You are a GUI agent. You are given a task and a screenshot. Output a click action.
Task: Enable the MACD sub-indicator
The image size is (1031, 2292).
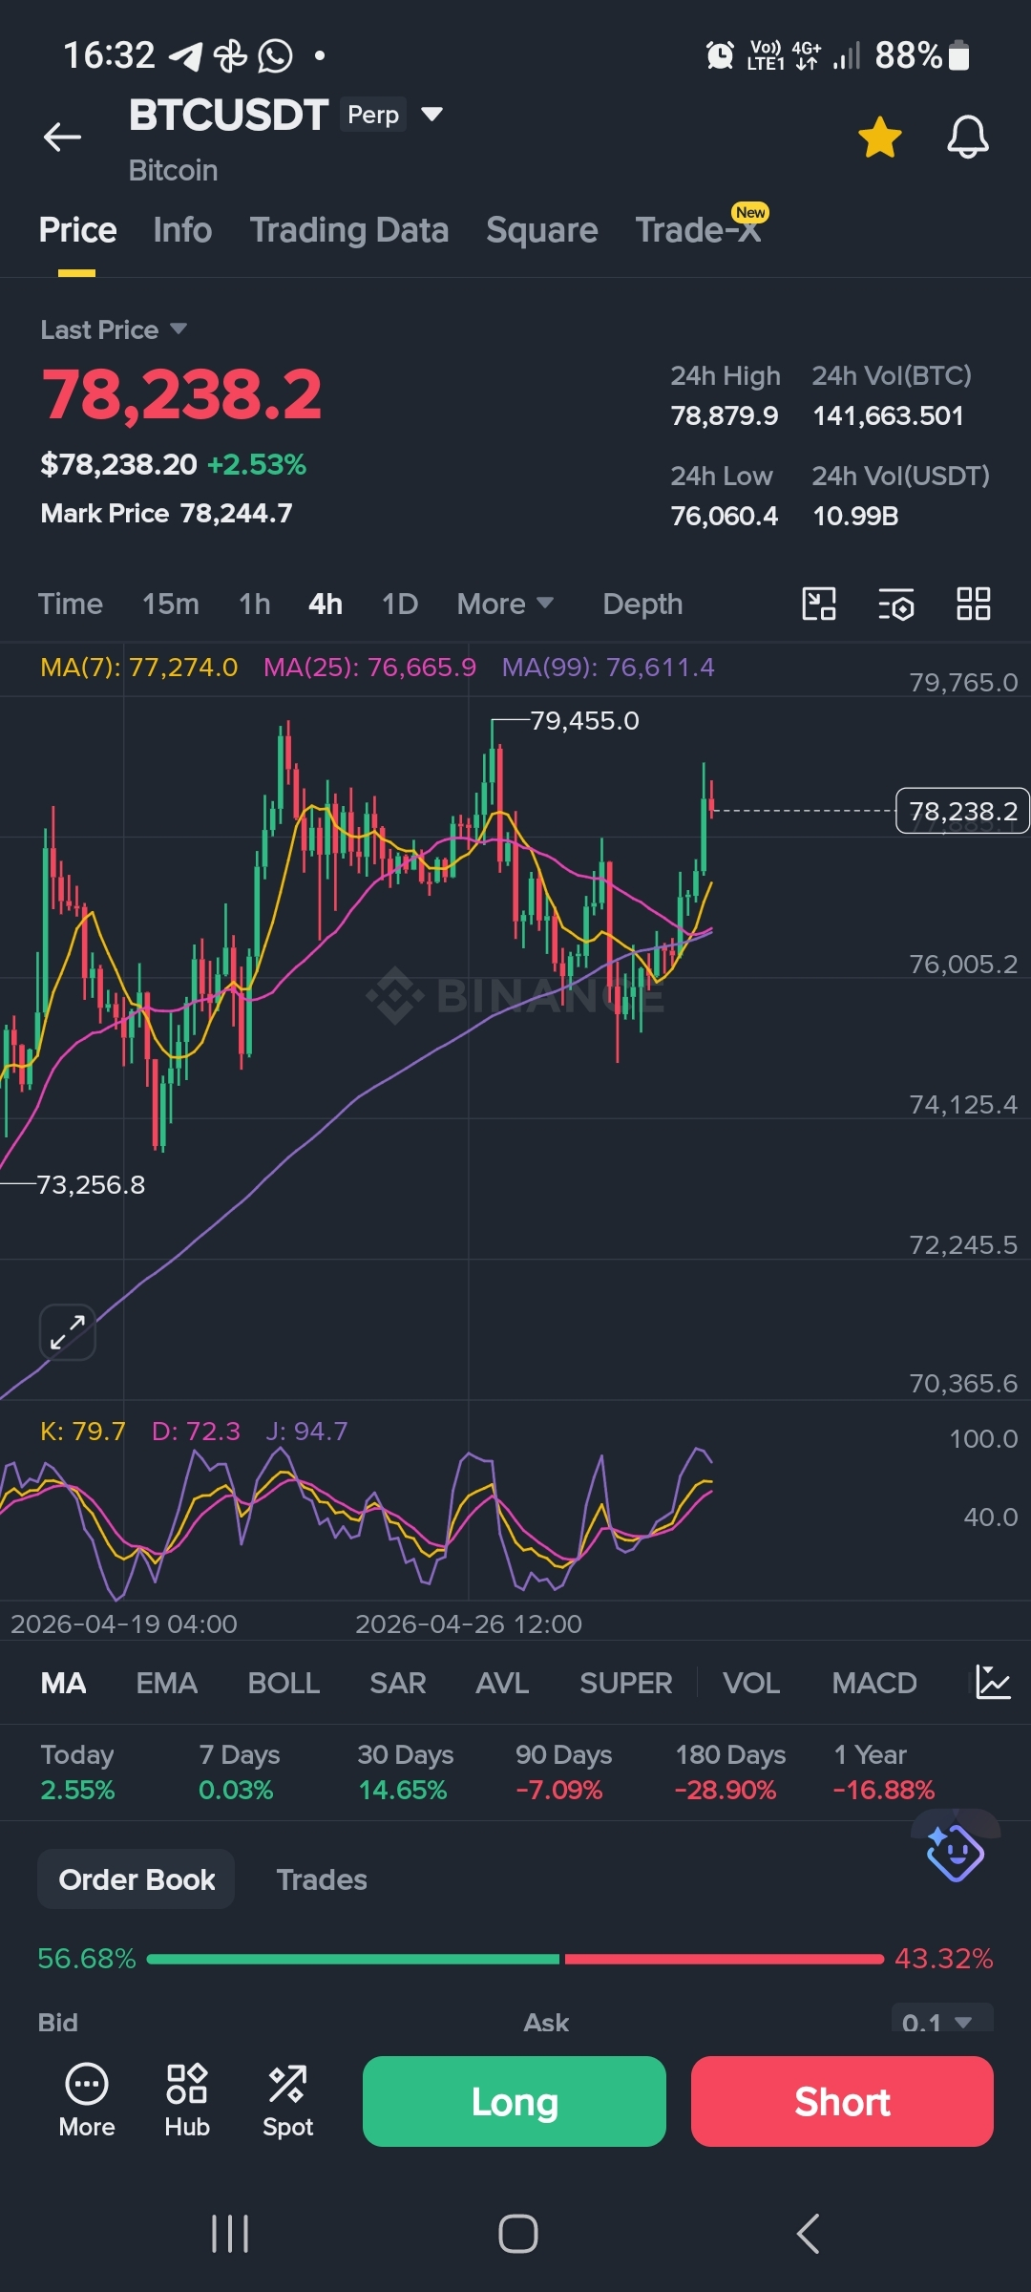[x=874, y=1683]
